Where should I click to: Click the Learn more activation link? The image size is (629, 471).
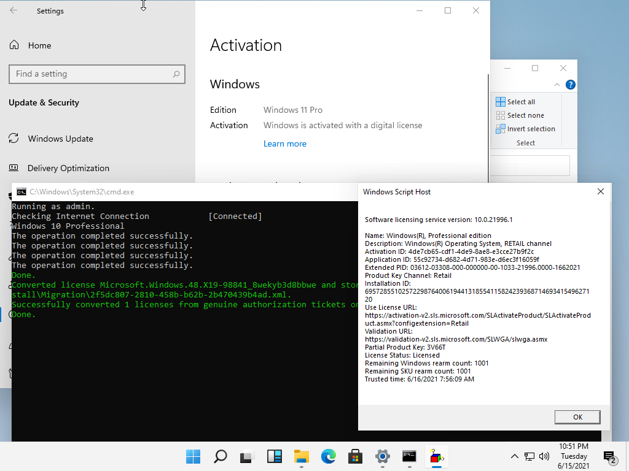coord(285,144)
